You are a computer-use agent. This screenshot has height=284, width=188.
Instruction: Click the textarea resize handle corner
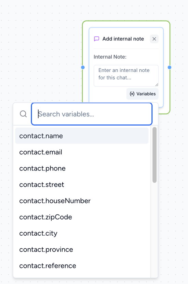point(156,85)
